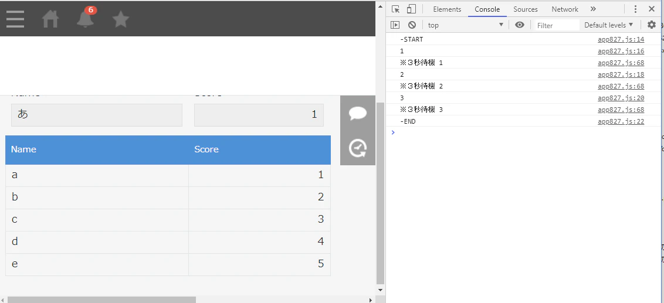
Task: Open the Default levels dropdown
Action: pyautogui.click(x=608, y=25)
